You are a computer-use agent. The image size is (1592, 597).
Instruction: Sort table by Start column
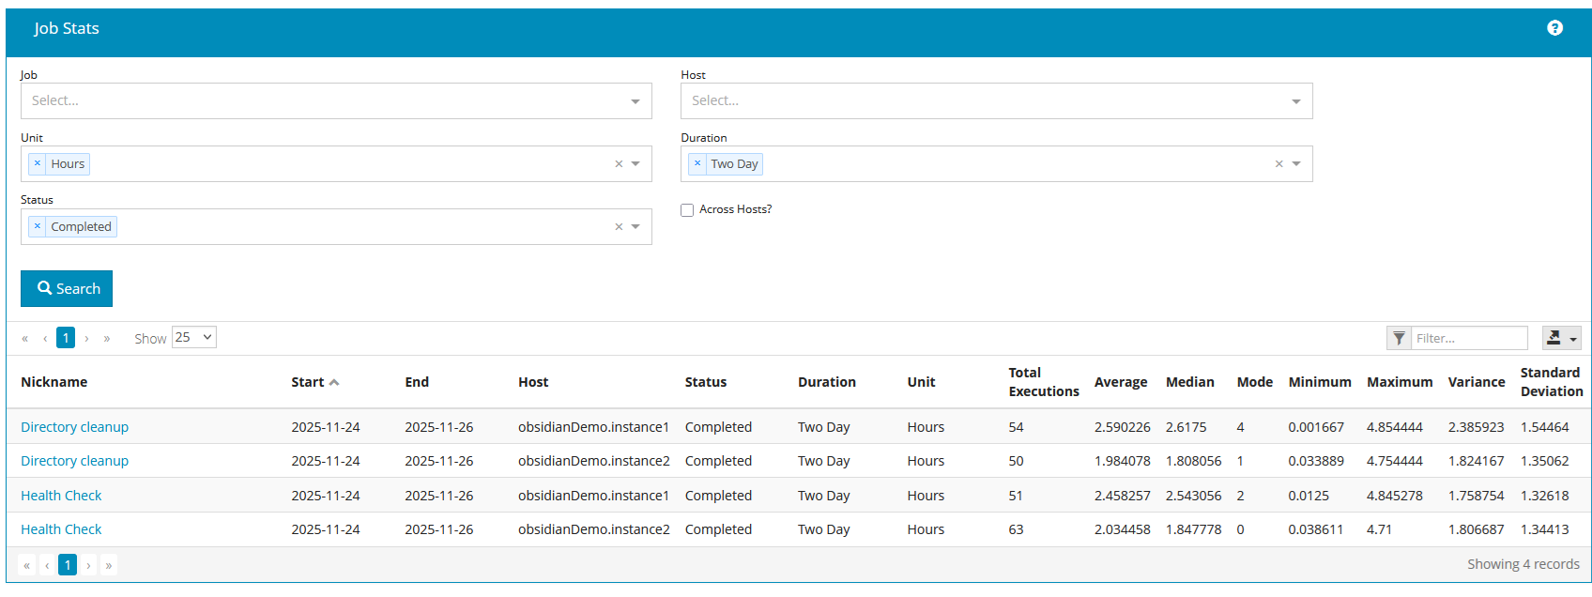308,382
